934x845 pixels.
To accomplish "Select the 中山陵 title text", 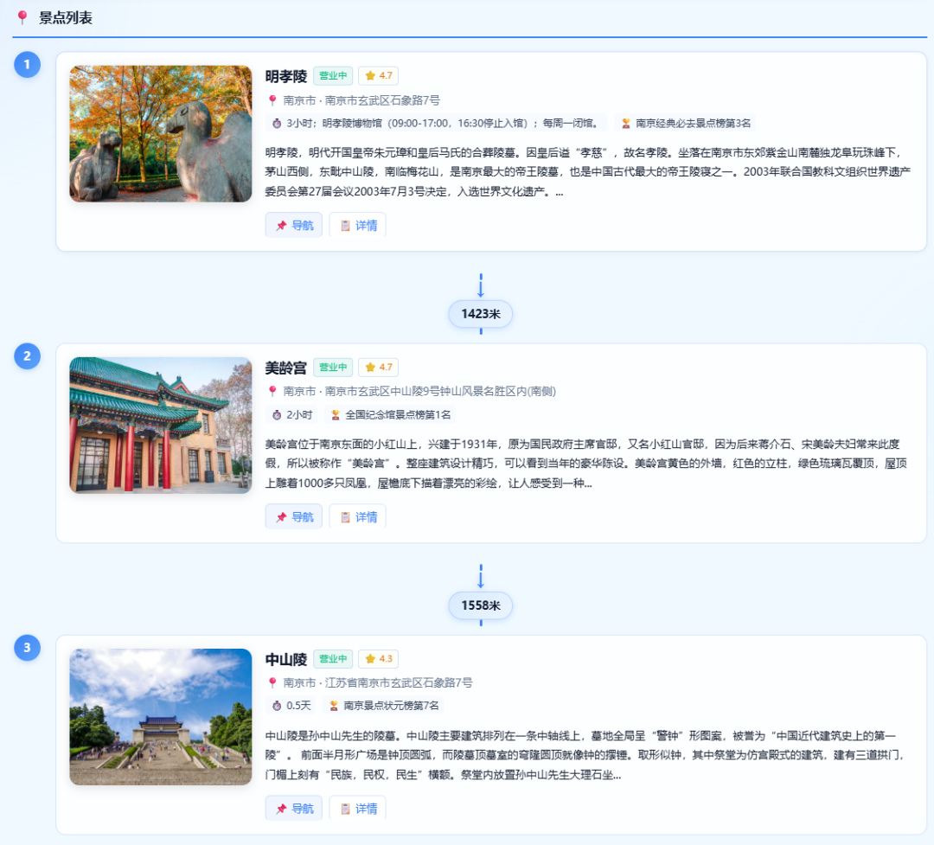I will tap(286, 660).
